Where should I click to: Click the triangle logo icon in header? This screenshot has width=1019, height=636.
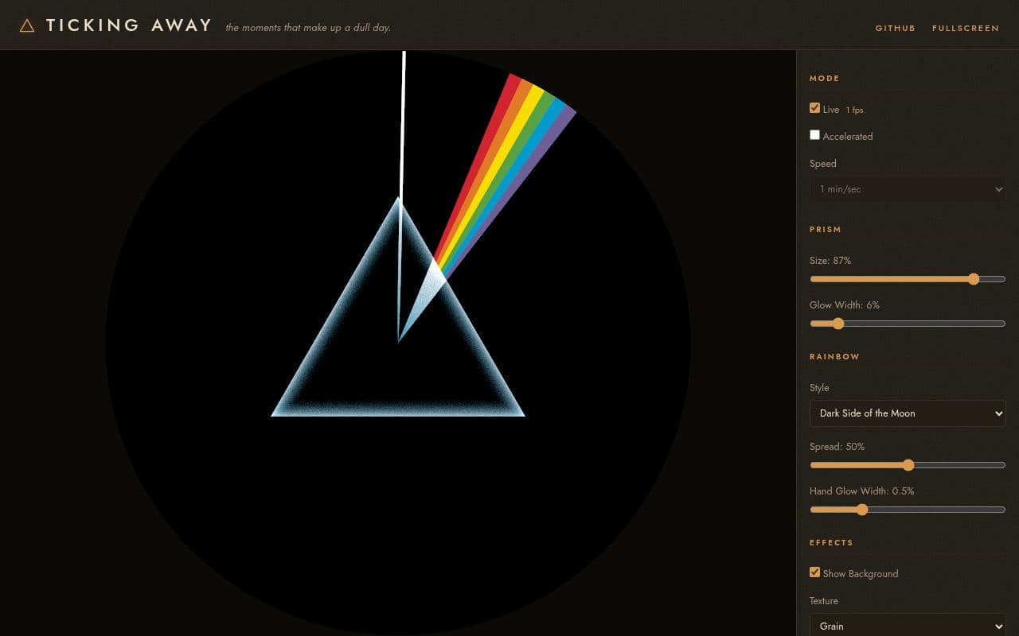click(x=27, y=25)
